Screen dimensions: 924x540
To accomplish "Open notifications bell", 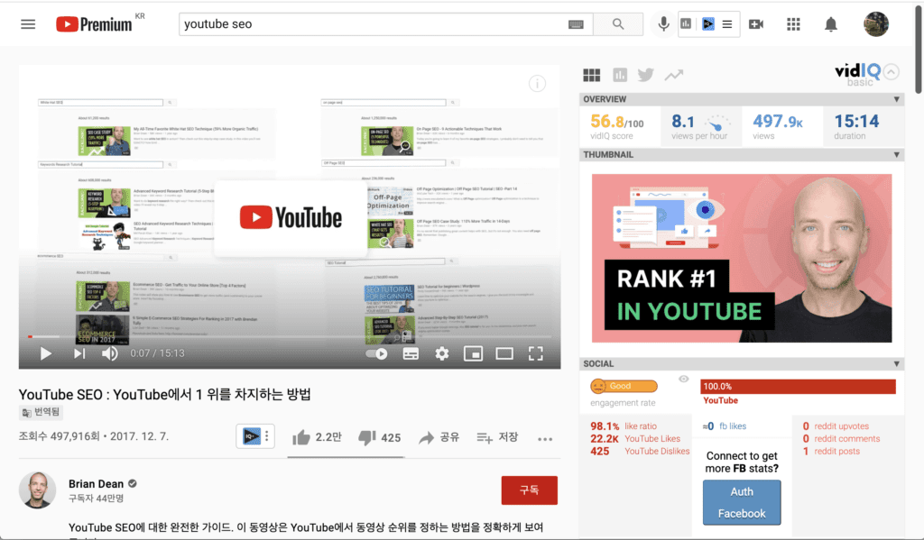I will (830, 24).
